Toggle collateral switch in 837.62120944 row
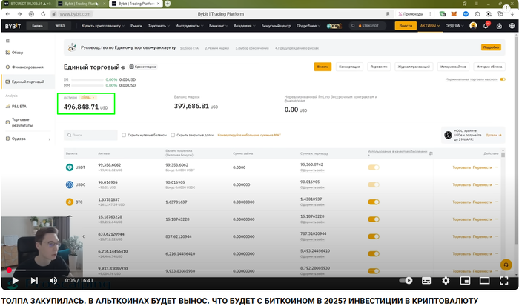Image resolution: width=519 pixels, height=306 pixels. (x=374, y=236)
